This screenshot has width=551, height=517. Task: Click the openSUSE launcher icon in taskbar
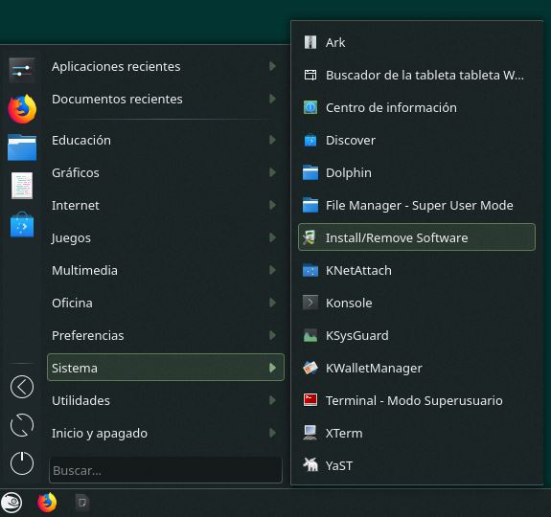[x=11, y=503]
